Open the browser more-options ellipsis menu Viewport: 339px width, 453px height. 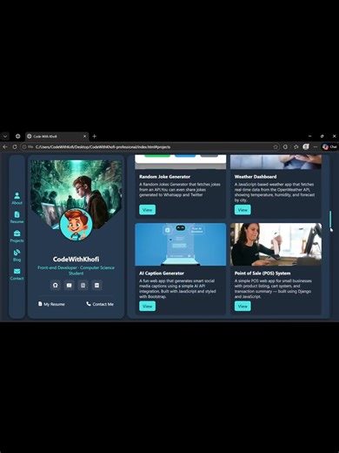pyautogui.click(x=316, y=147)
